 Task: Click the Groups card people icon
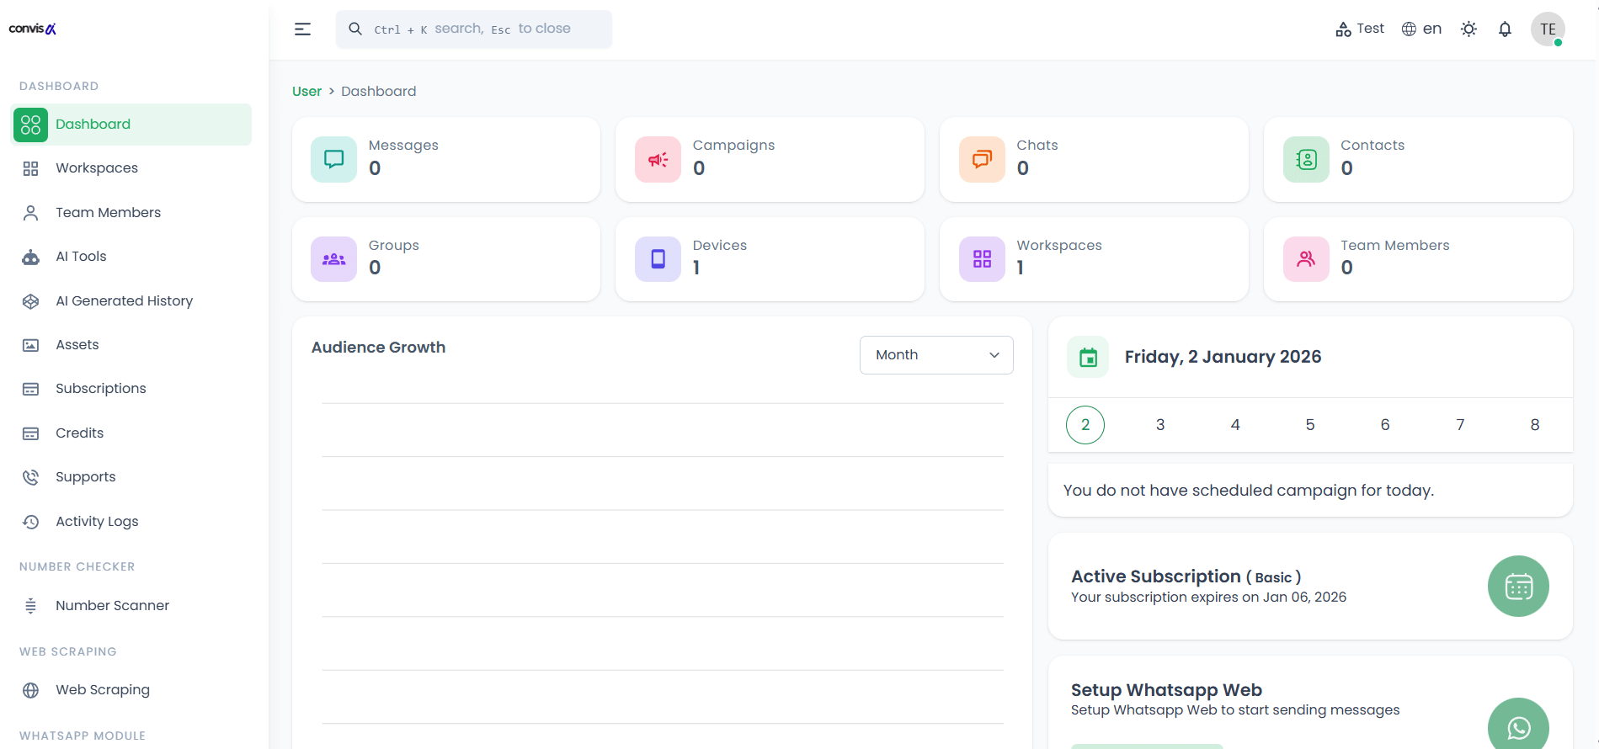(x=334, y=259)
